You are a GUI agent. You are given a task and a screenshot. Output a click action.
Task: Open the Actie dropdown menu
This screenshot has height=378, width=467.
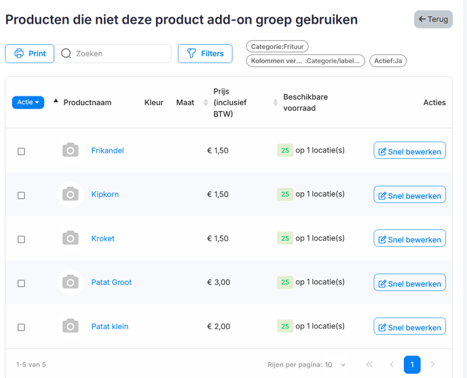[28, 102]
